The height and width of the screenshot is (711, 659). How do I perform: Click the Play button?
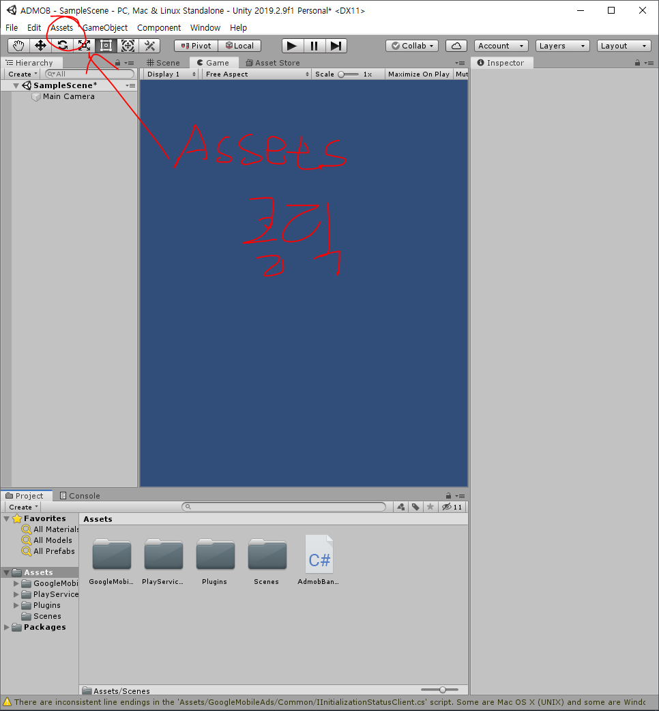pyautogui.click(x=292, y=46)
